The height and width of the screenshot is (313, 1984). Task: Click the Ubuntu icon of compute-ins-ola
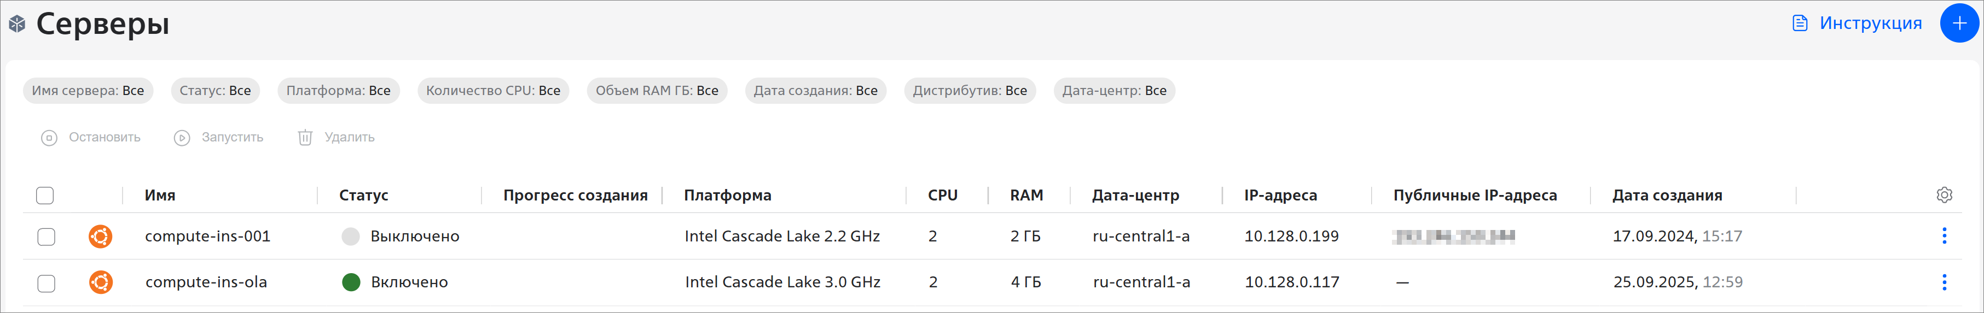(100, 282)
